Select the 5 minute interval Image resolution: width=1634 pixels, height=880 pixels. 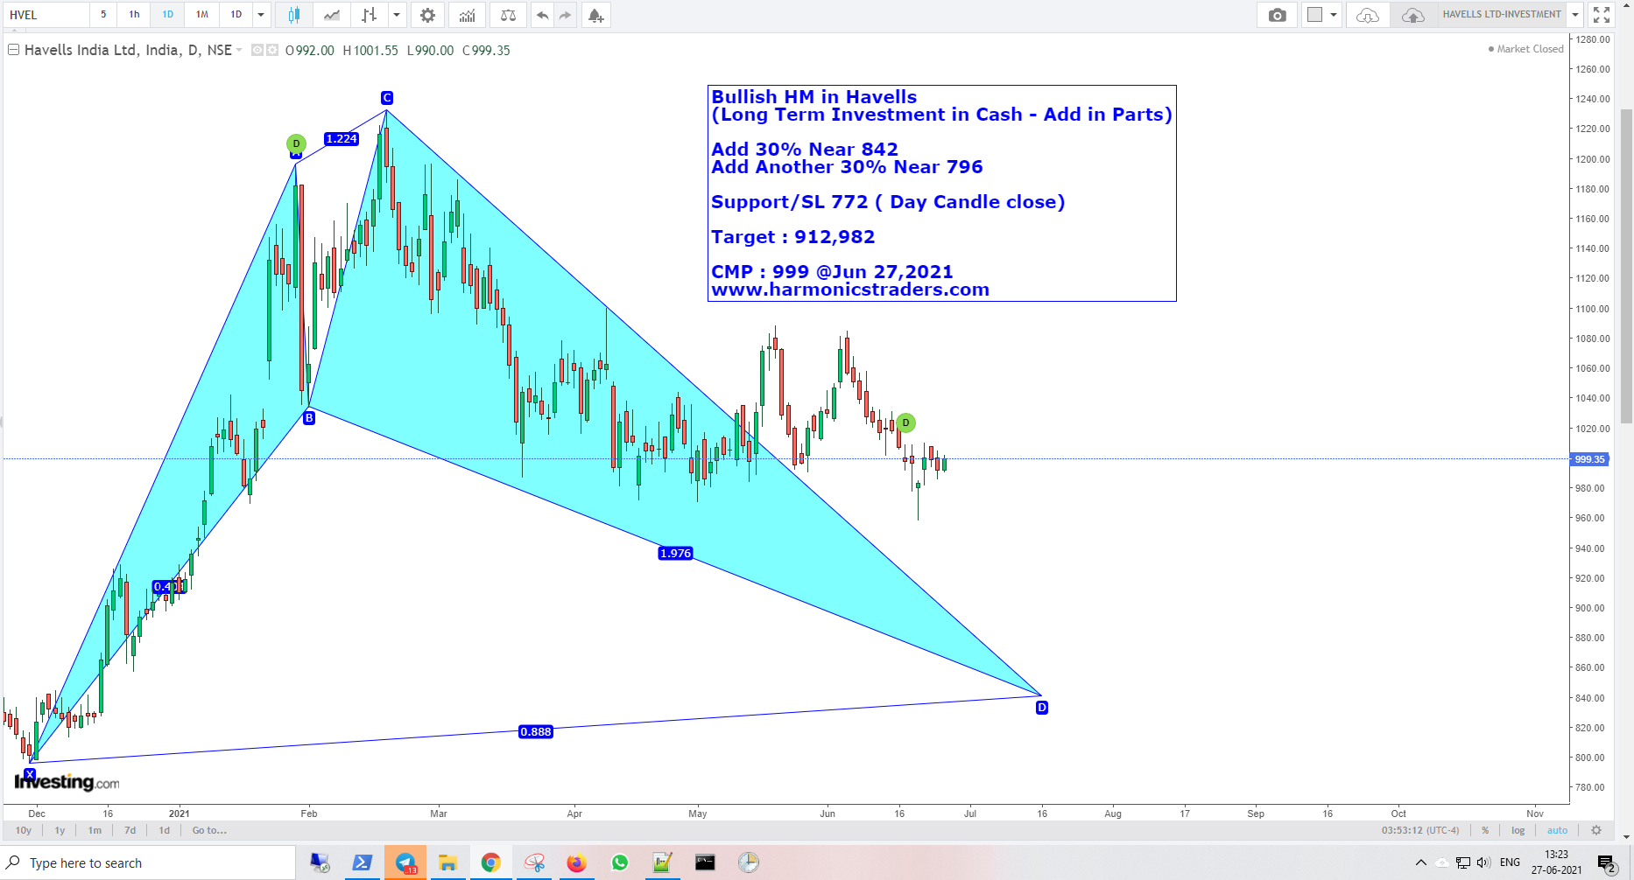[x=103, y=15]
